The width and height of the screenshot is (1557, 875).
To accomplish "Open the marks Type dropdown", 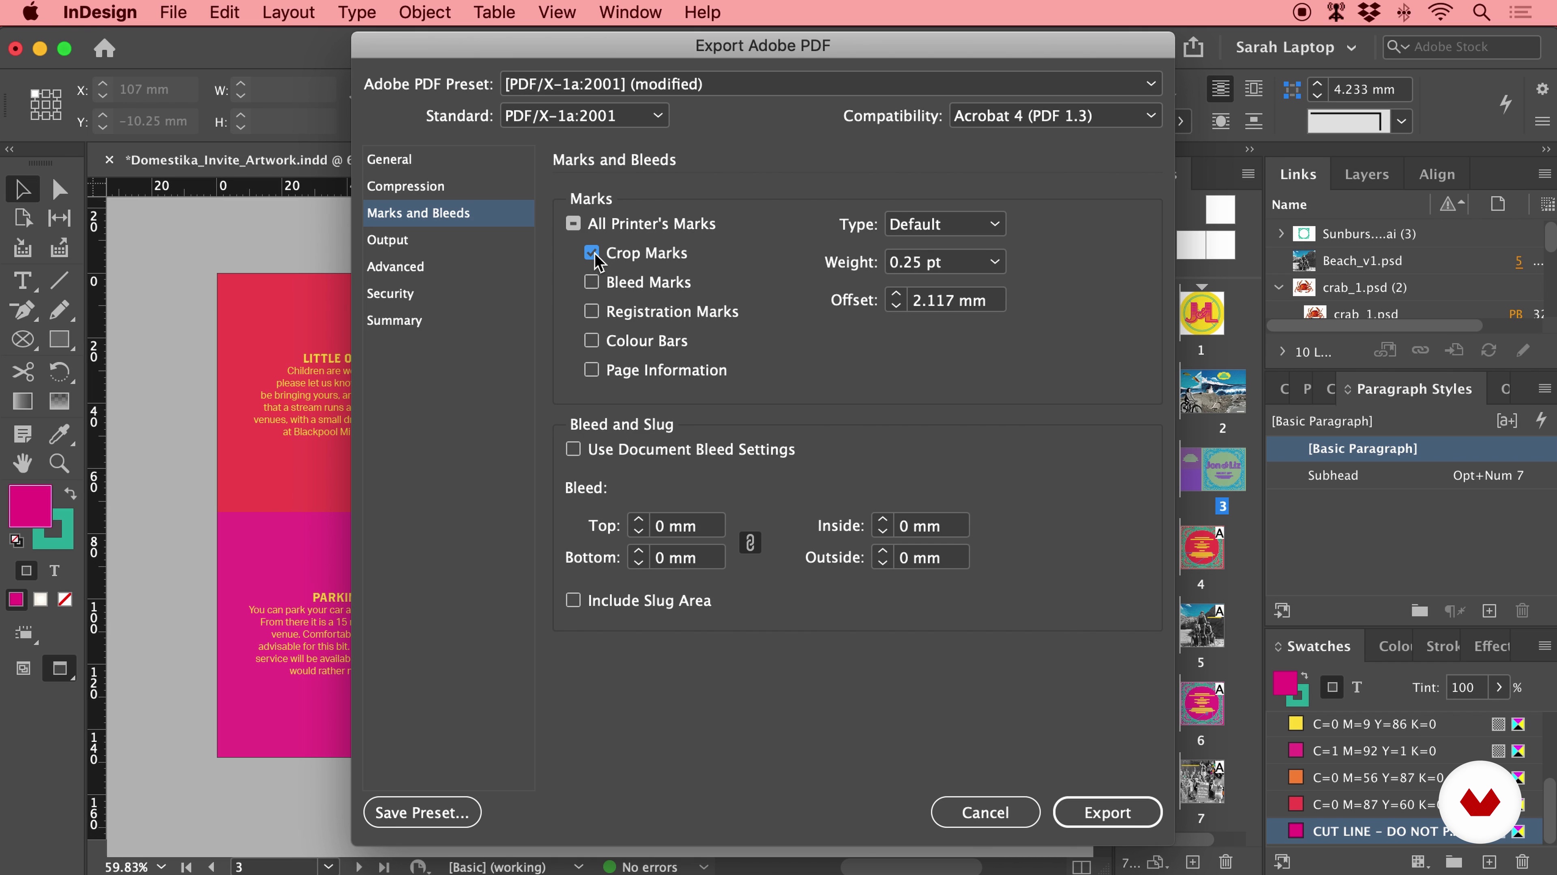I will click(x=945, y=224).
